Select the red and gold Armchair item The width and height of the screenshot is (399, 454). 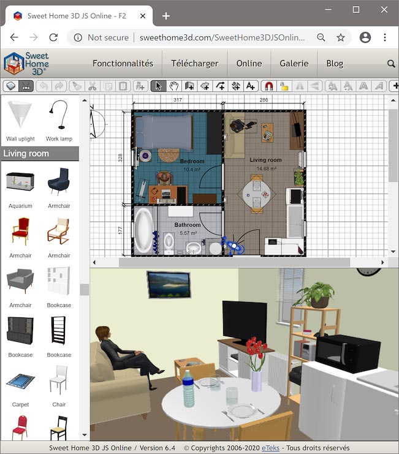20,237
